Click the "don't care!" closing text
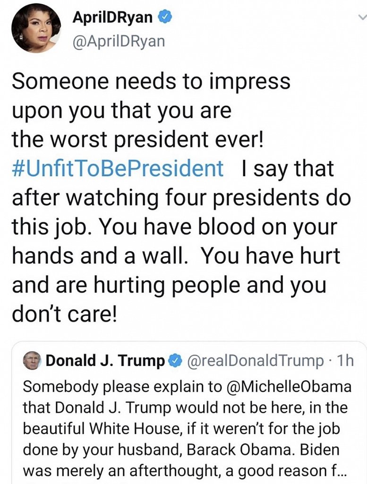The image size is (367, 484). [63, 315]
